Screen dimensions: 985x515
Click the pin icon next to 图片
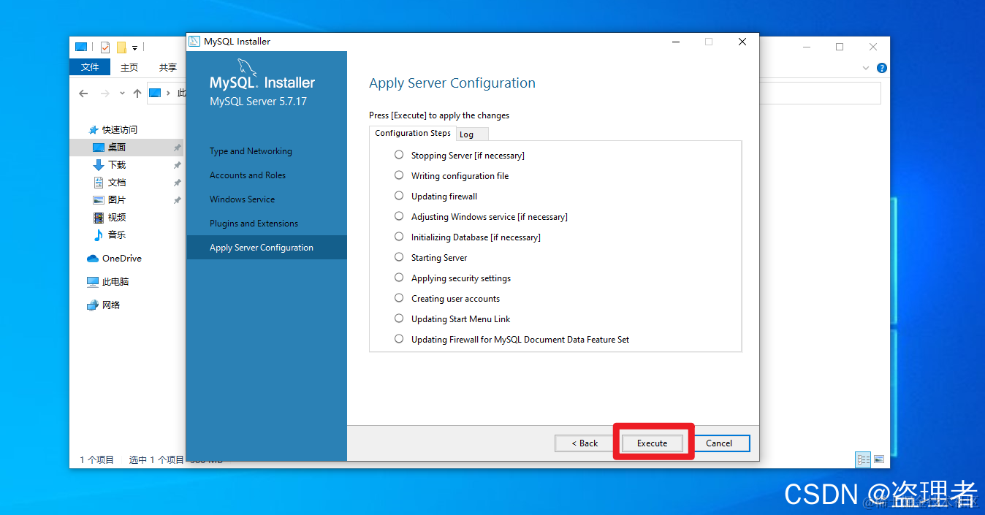177,200
